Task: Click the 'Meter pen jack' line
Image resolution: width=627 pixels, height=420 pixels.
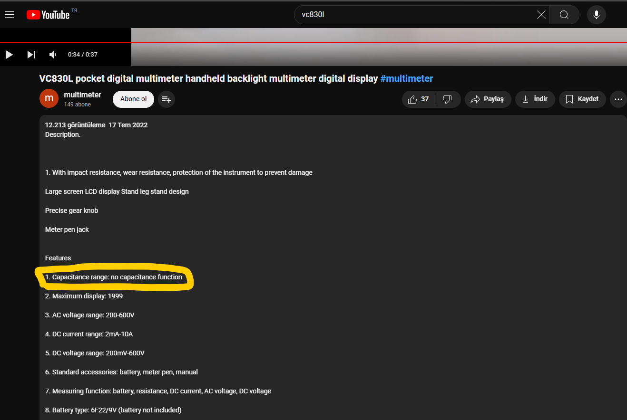Action: [x=67, y=229]
